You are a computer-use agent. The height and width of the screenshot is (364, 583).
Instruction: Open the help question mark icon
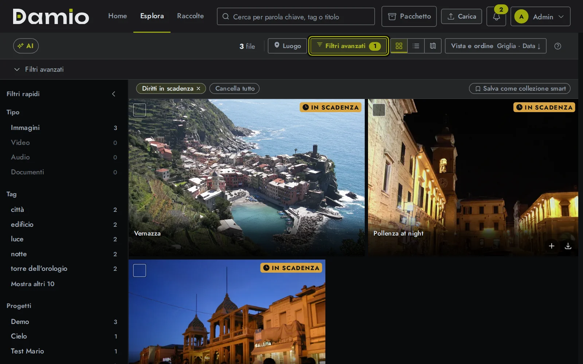click(x=557, y=46)
